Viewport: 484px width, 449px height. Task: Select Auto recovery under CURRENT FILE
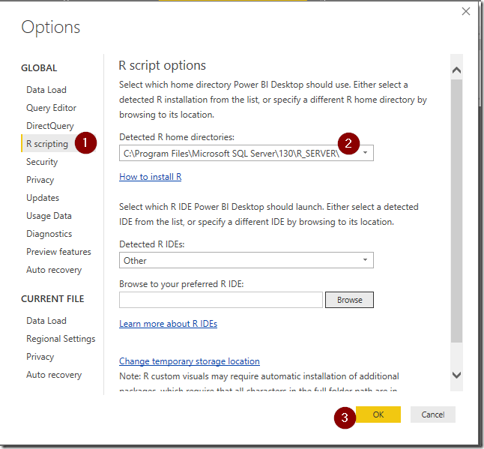pyautogui.click(x=54, y=375)
